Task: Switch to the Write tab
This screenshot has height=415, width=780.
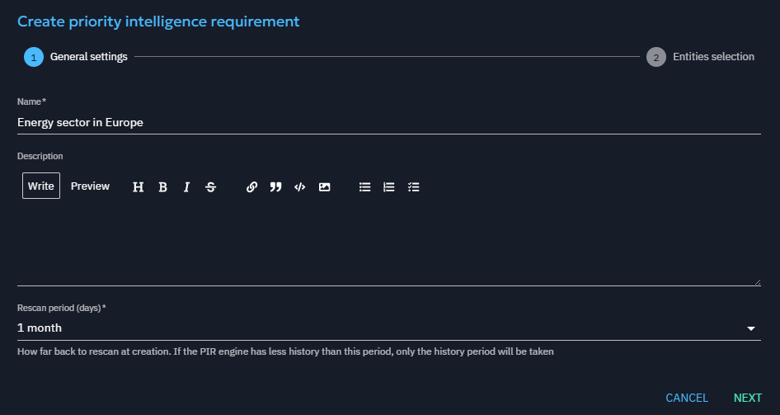Action: 41,186
